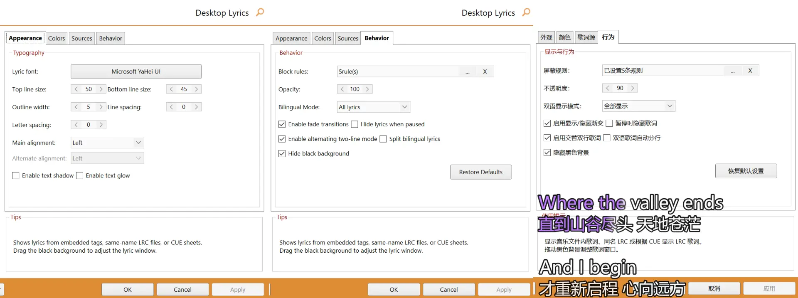This screenshot has width=798, height=298.
Task: Switch to Colors tab in left window
Action: (x=57, y=38)
